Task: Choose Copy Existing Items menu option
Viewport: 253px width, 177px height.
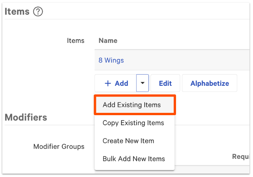Action: [133, 123]
